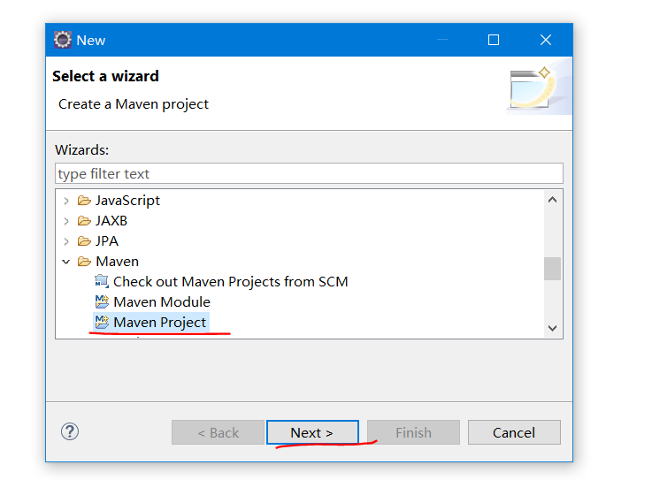Click the Cancel button
Image resolution: width=652 pixels, height=480 pixels.
point(514,432)
